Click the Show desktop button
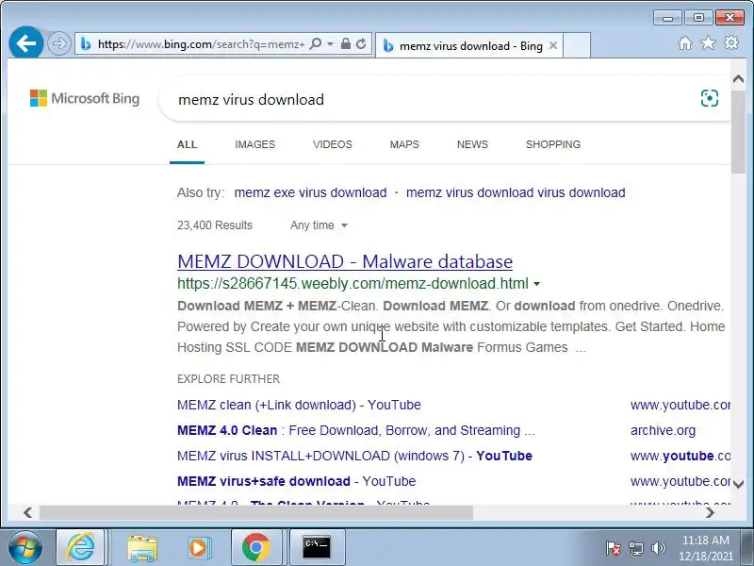Screen dimensions: 754x566 pyautogui.click(x=747, y=547)
